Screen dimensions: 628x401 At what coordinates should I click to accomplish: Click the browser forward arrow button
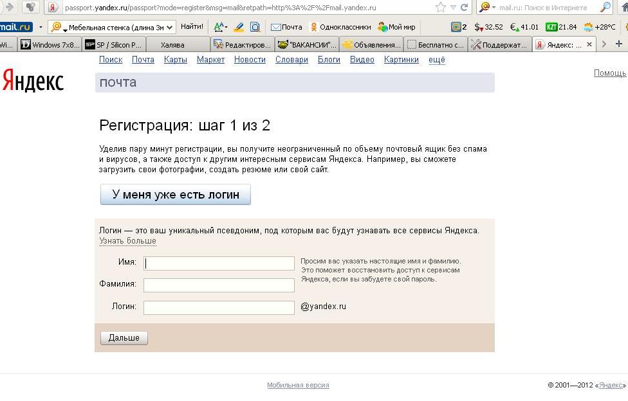[8, 7]
